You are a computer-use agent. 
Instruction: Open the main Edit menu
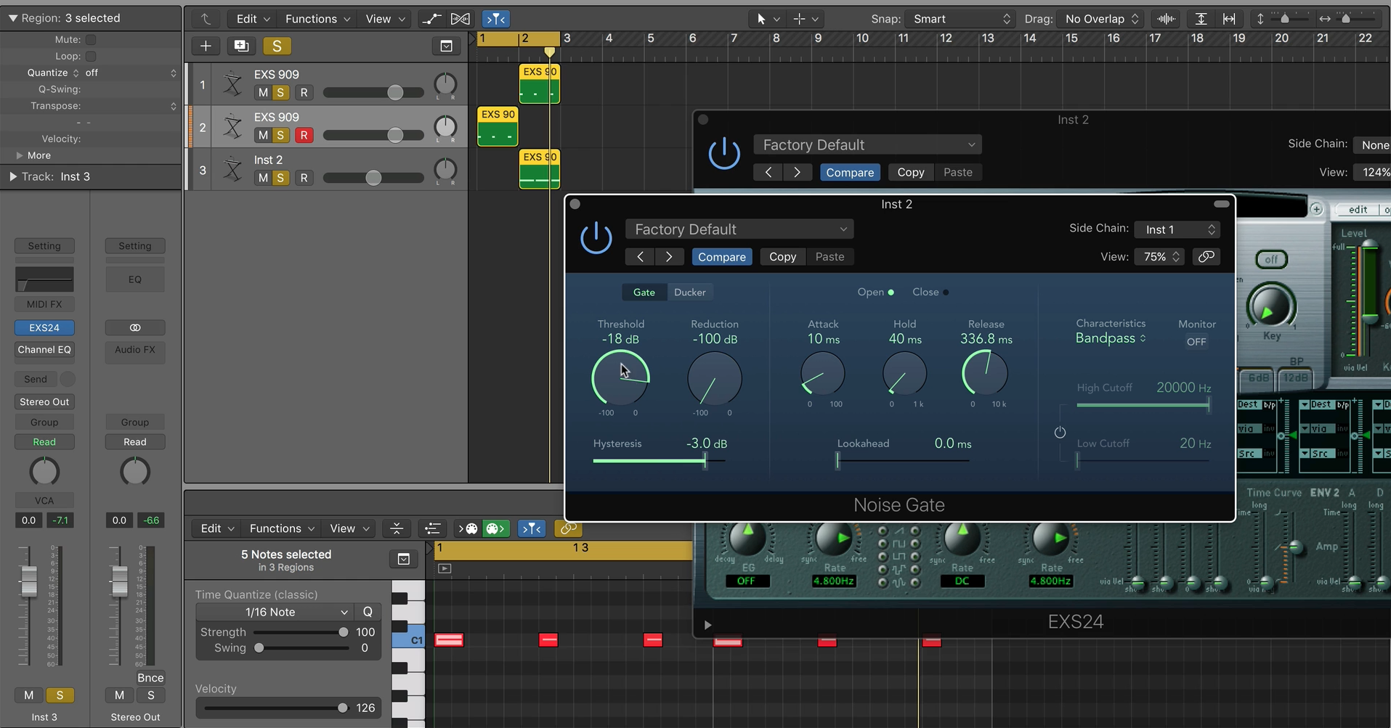pyautogui.click(x=253, y=19)
